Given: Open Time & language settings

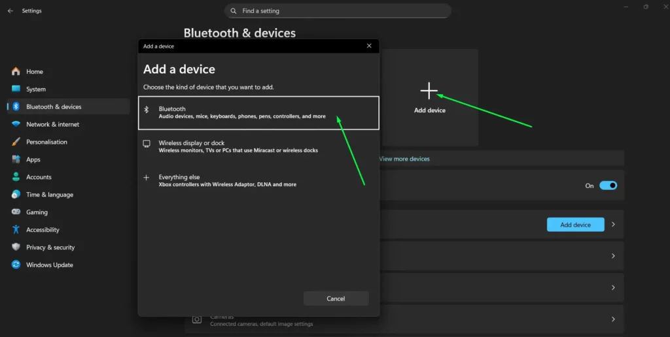Looking at the screenshot, I should tap(68, 194).
